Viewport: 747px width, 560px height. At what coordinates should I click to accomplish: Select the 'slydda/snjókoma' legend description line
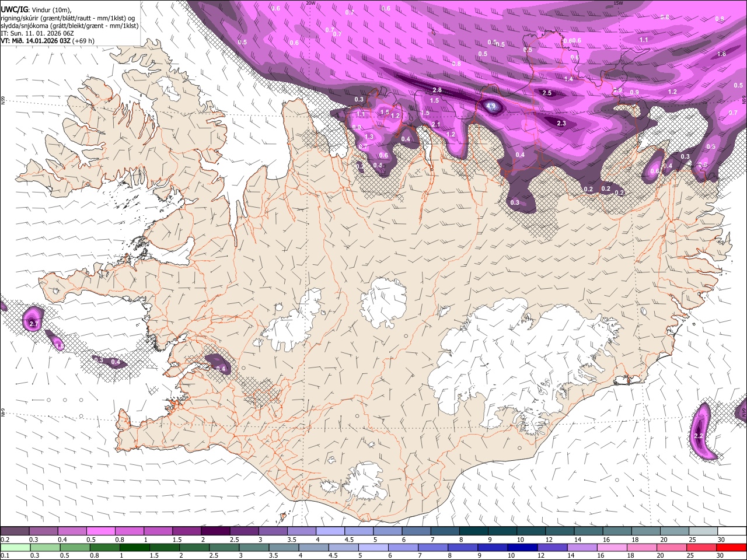coord(69,26)
